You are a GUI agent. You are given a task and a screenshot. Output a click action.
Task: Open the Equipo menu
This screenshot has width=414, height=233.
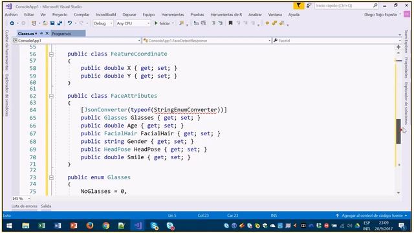pos(149,14)
